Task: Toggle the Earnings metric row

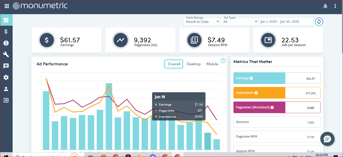Action: click(x=277, y=78)
